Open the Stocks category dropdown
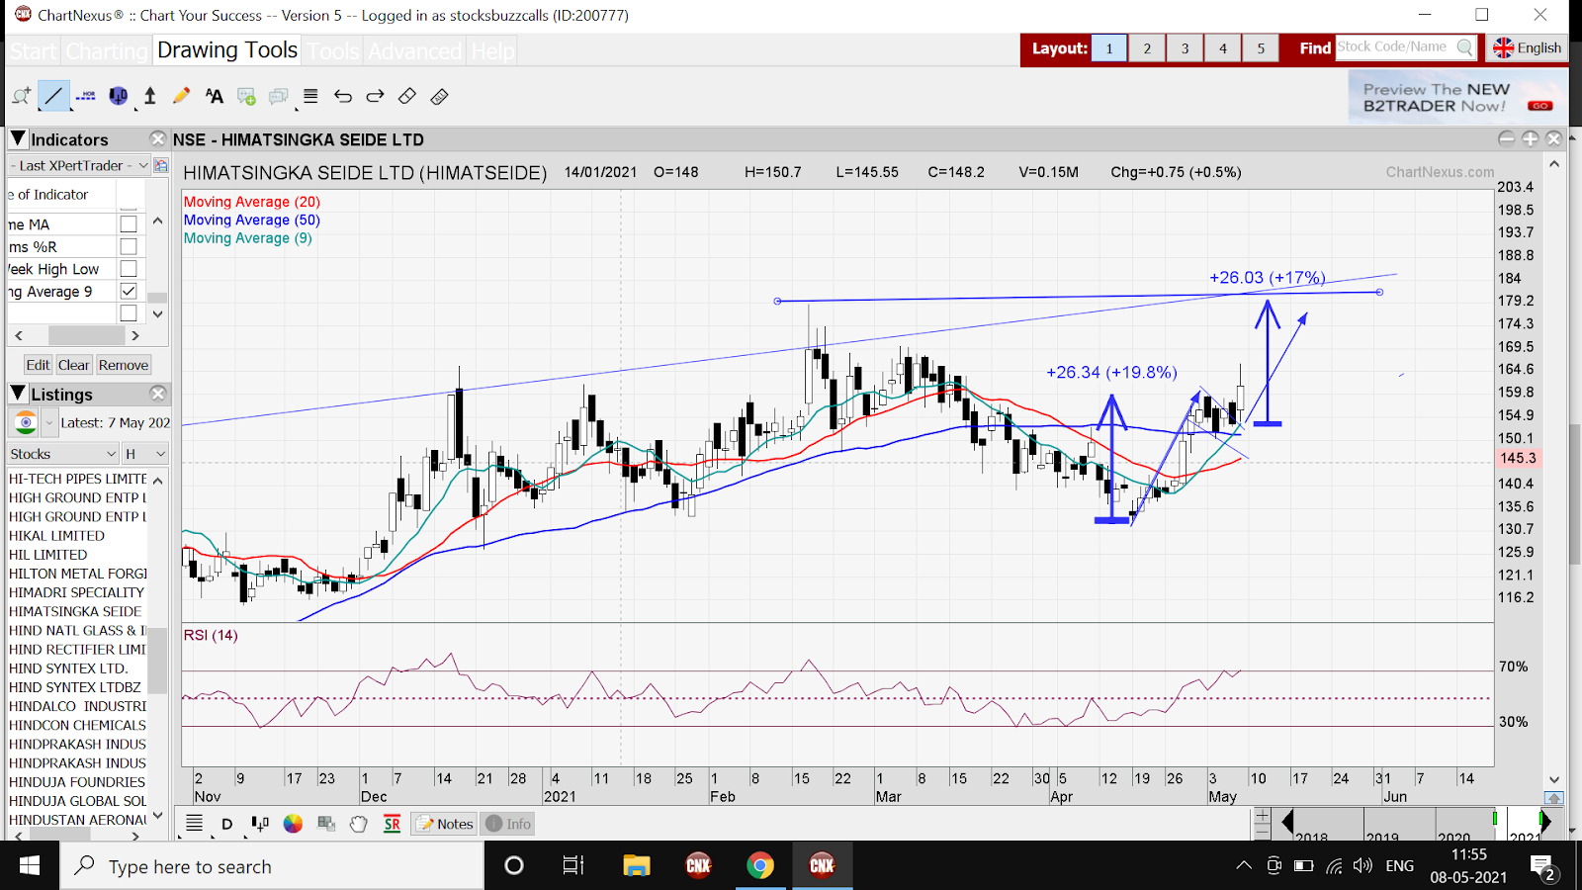Viewport: 1582px width, 890px height. click(x=62, y=454)
